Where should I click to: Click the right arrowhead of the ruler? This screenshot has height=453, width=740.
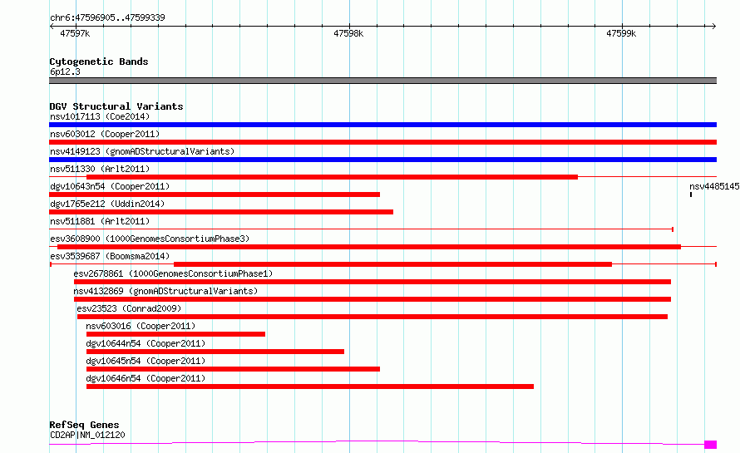coord(714,26)
